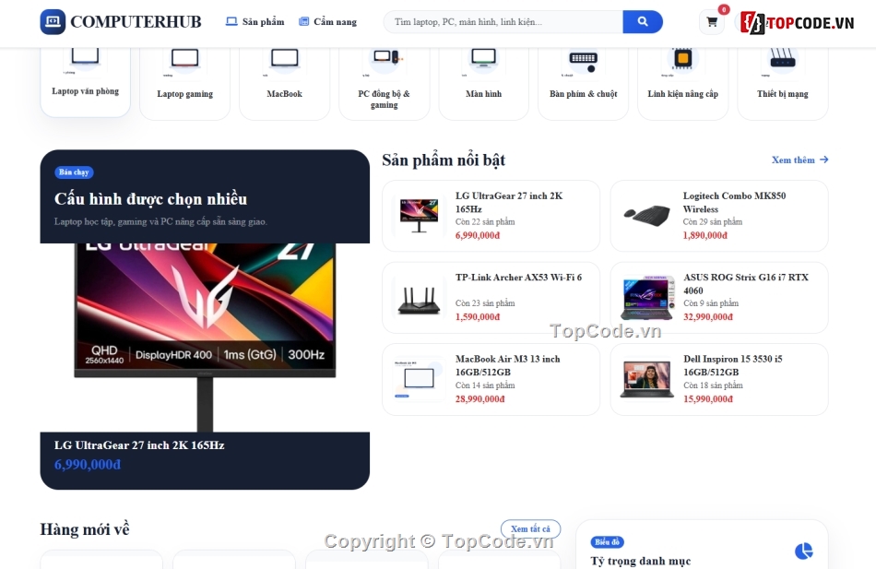876x569 pixels.
Task: Choose the Bàn phím & chuột category icon
Action: (x=584, y=60)
